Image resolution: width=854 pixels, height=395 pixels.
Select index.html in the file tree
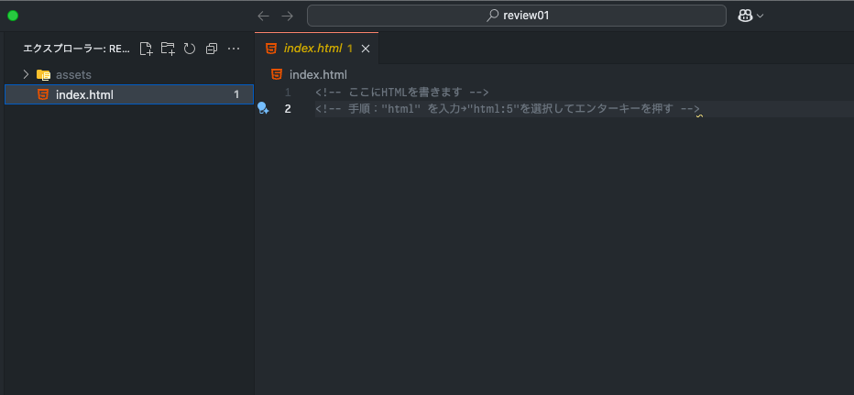pos(84,94)
